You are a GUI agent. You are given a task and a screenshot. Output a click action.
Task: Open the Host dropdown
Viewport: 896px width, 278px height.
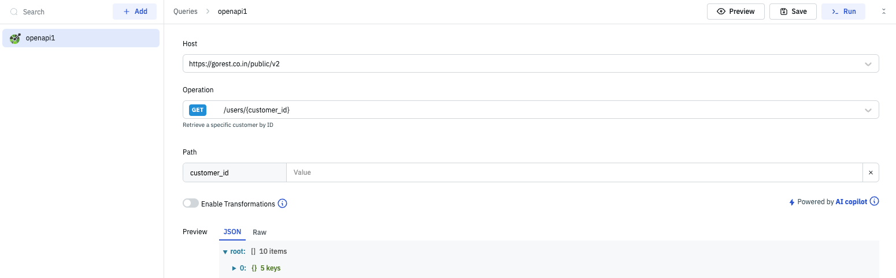tap(868, 64)
